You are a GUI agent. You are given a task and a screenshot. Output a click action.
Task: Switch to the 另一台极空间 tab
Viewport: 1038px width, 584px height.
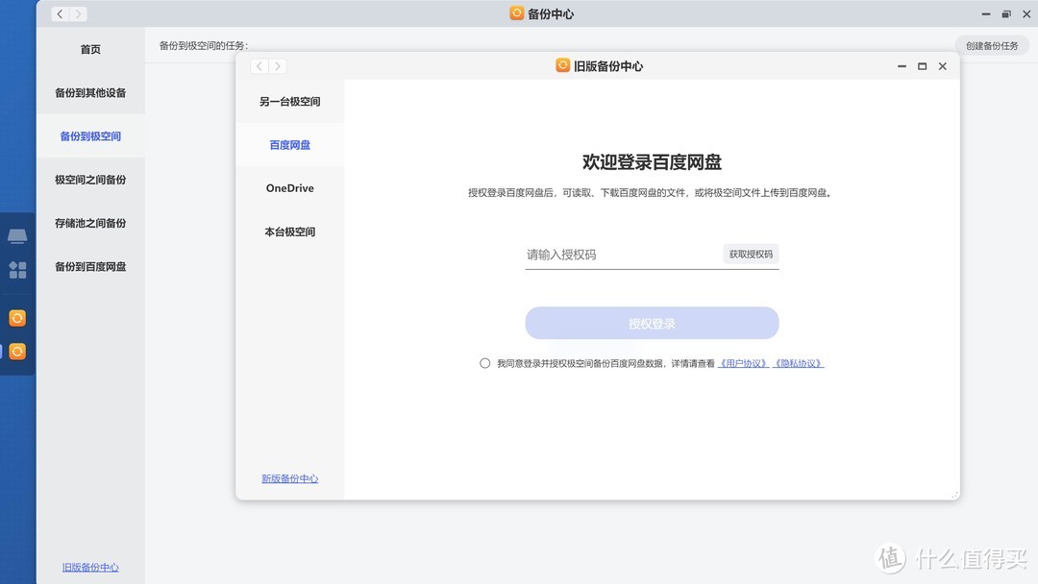tap(289, 101)
